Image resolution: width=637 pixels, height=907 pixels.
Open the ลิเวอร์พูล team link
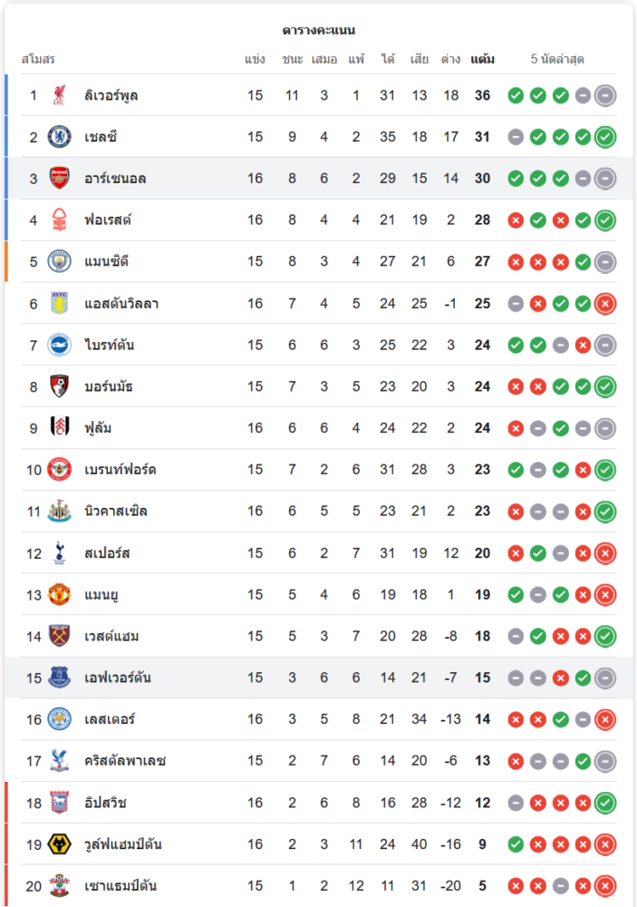click(111, 95)
